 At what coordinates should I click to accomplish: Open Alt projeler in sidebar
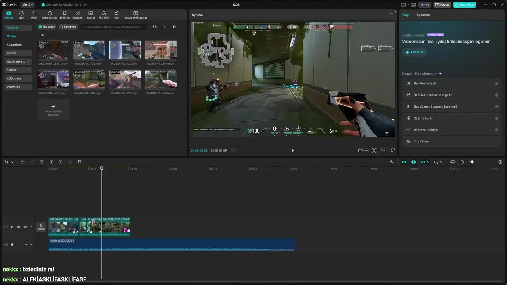[x=14, y=45]
